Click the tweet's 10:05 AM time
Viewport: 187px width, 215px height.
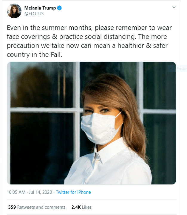tap(16, 192)
